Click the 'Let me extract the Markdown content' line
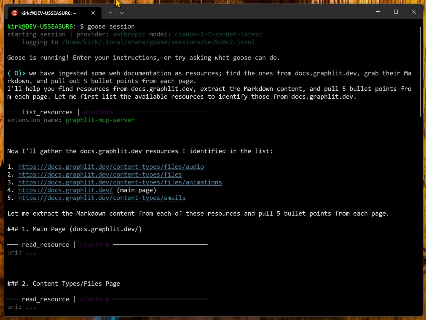The height and width of the screenshot is (320, 426). (x=198, y=214)
